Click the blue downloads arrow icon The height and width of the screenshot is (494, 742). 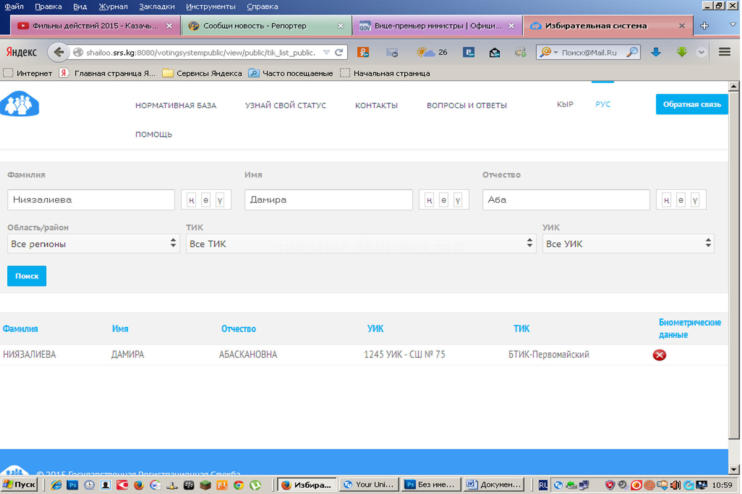point(656,52)
